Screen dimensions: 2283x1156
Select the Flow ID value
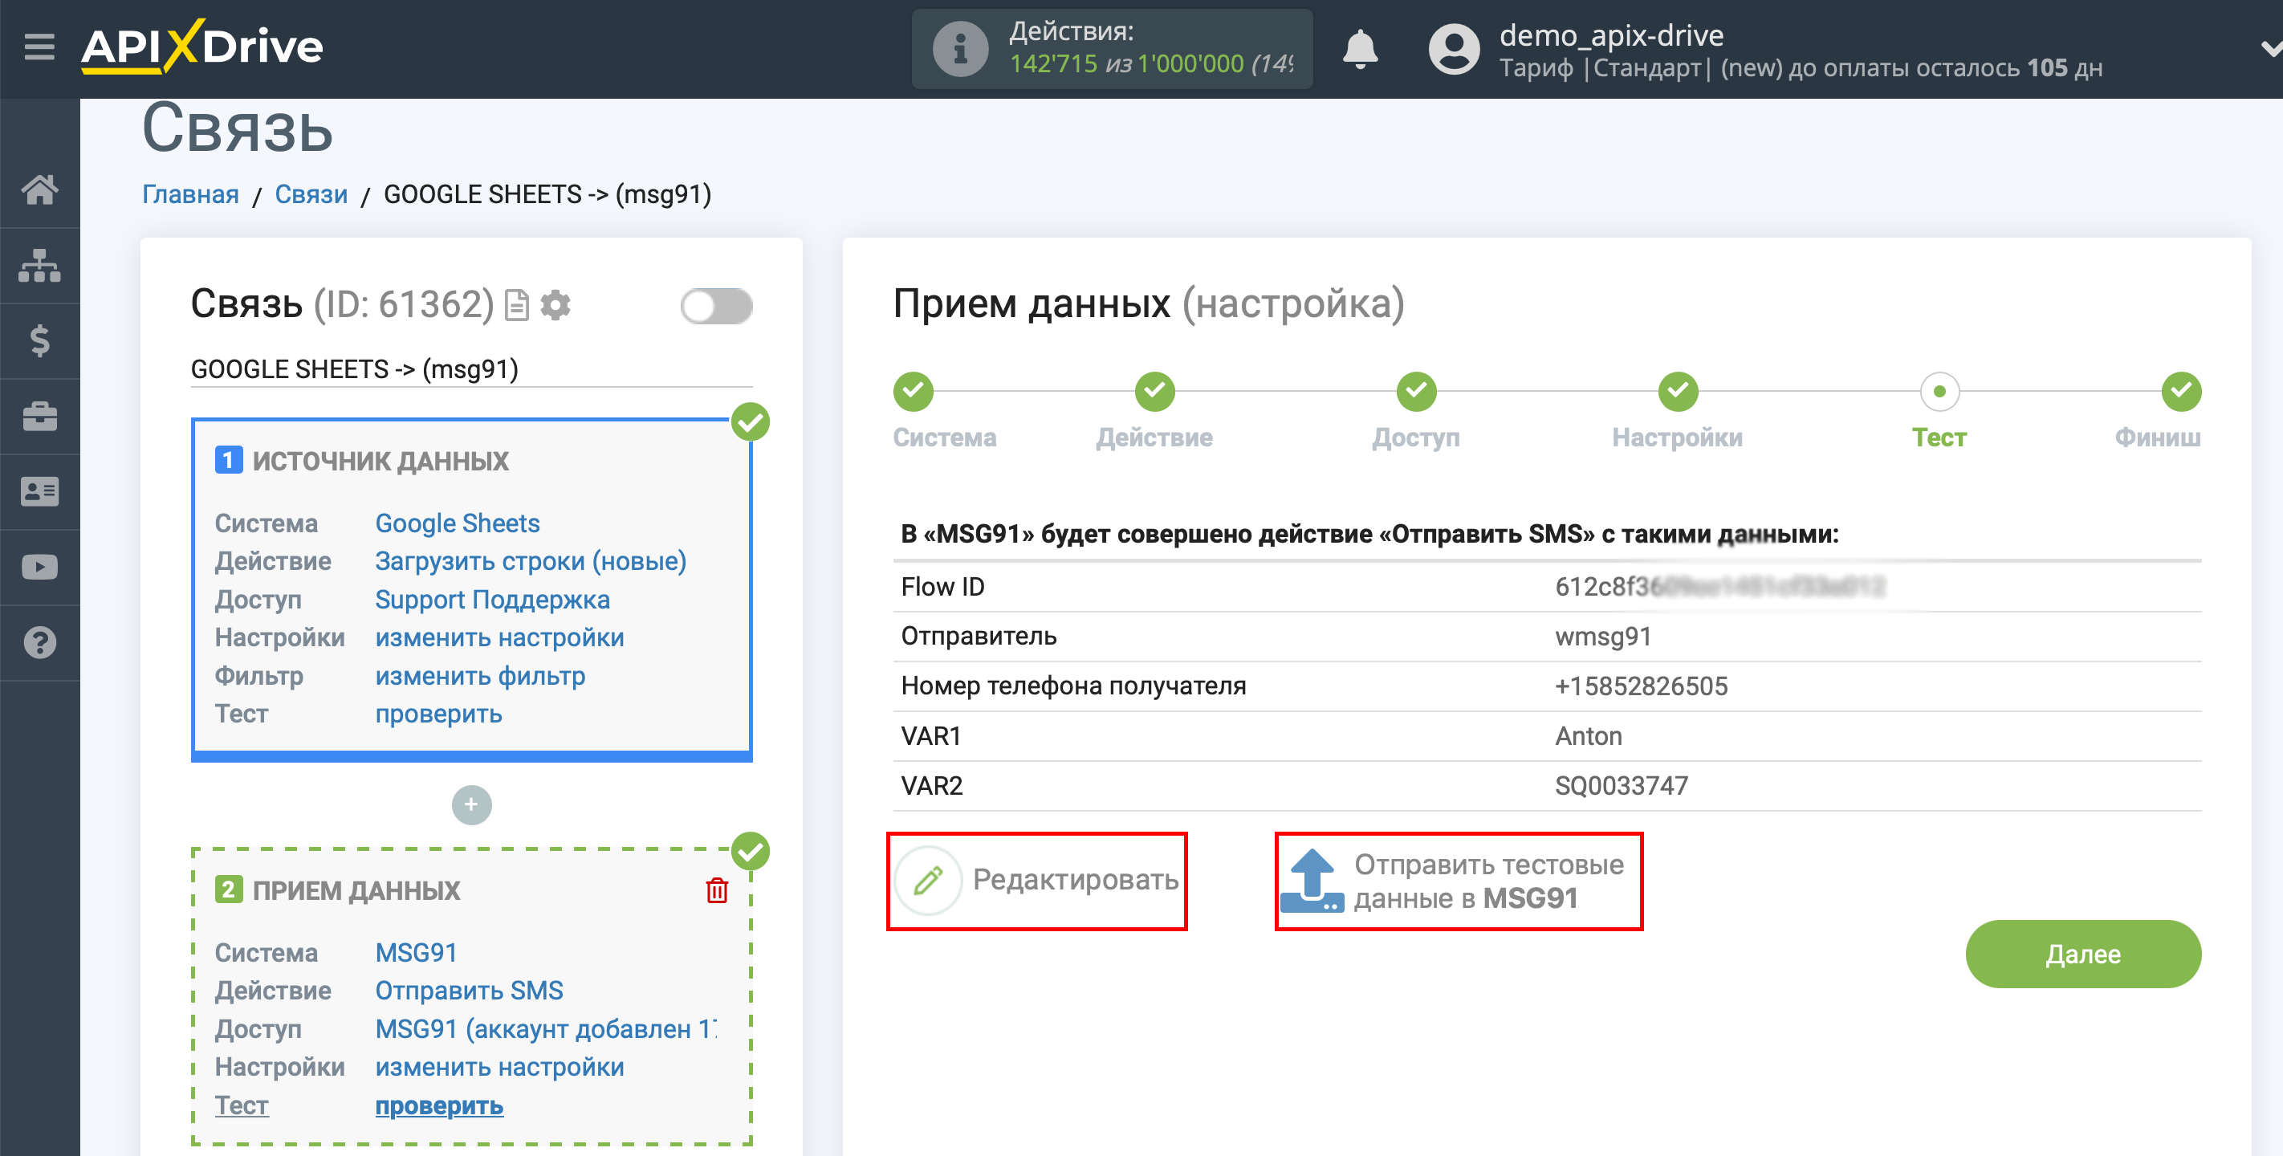pos(1719,586)
